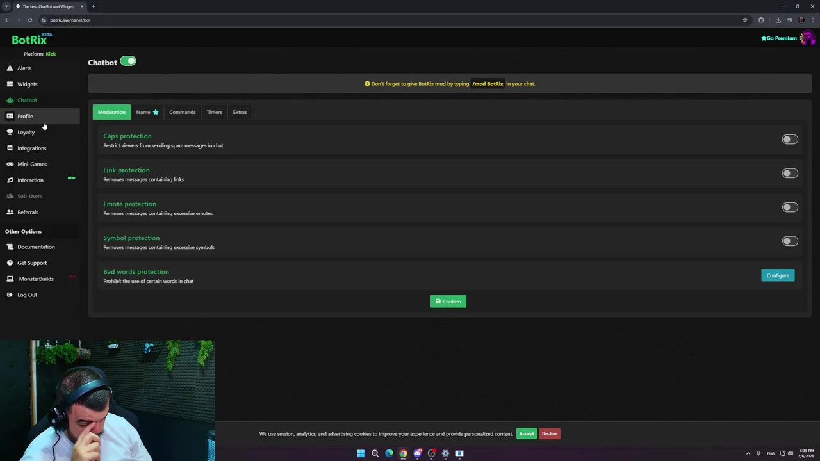Click the MonsterBuilds computer icon

click(x=10, y=279)
